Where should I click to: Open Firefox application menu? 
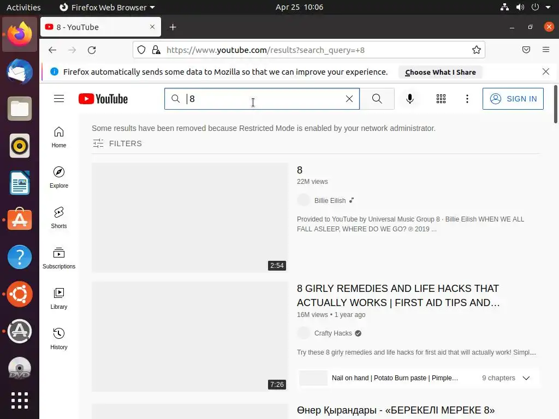coord(546,50)
